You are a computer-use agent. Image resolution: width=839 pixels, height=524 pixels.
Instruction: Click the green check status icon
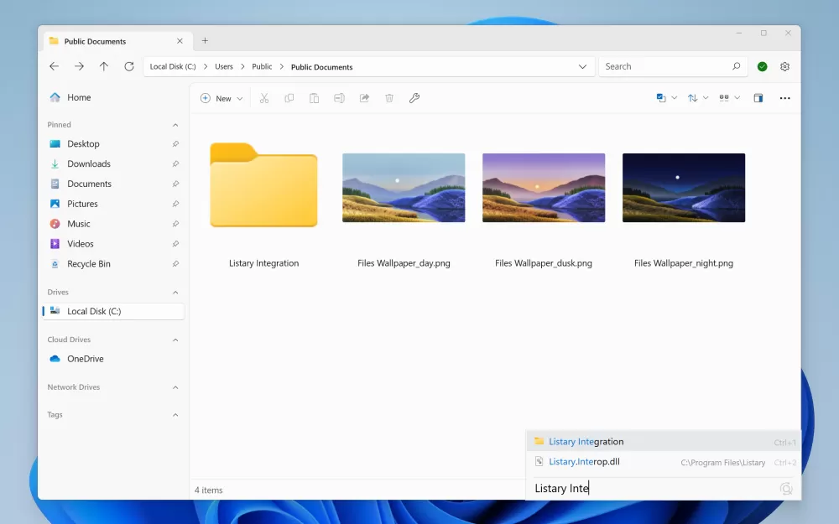click(762, 66)
